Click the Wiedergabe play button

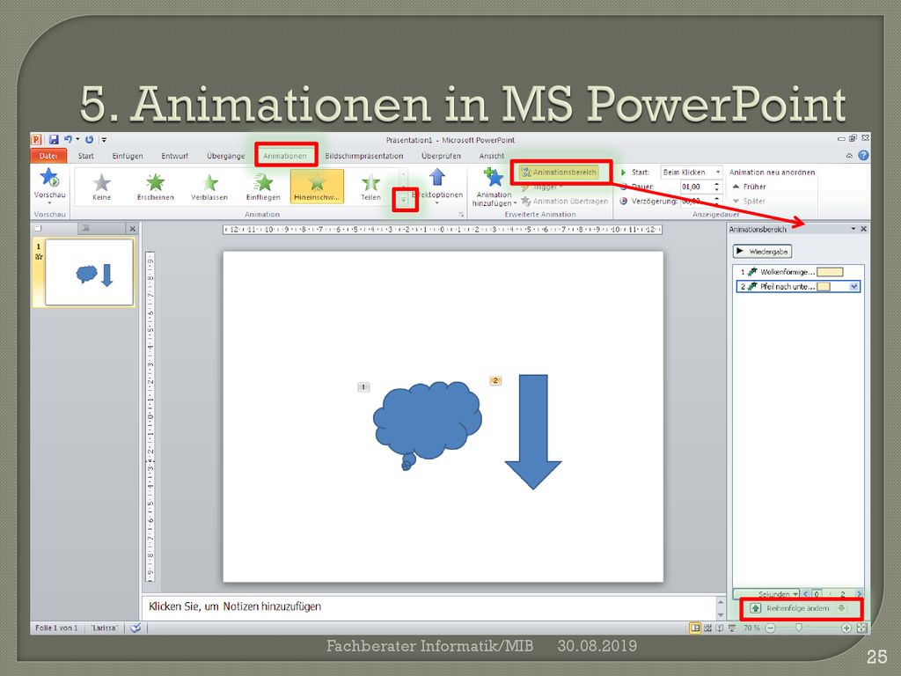click(x=762, y=251)
